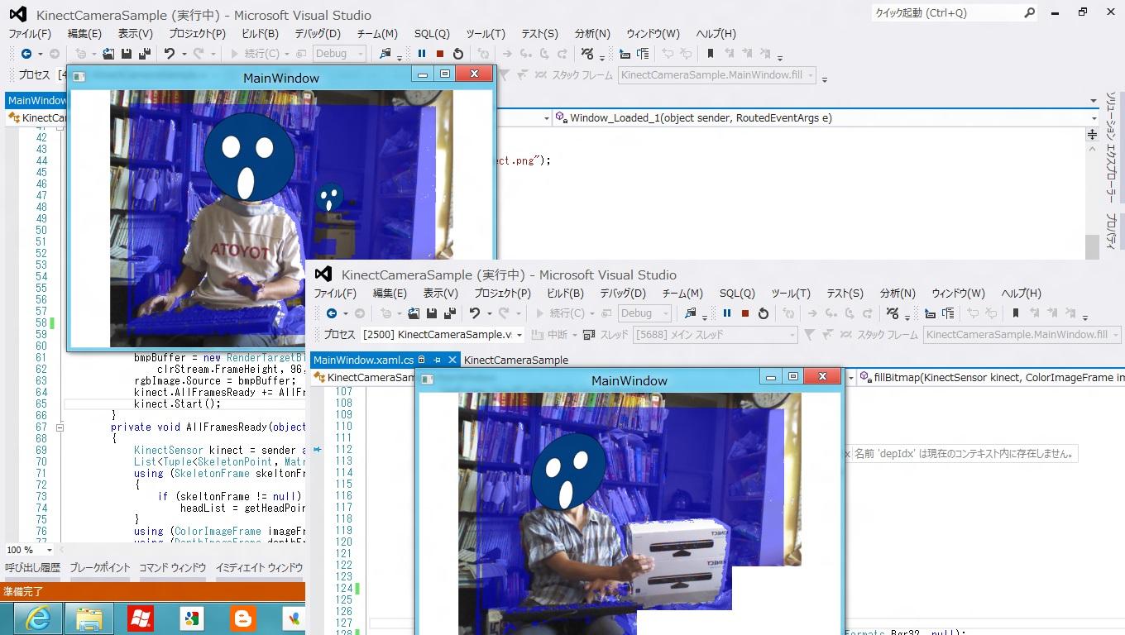Screen dimensions: 1125x635
Task: Save the file in the rear Visual Studio toolbar
Action: pos(127,54)
